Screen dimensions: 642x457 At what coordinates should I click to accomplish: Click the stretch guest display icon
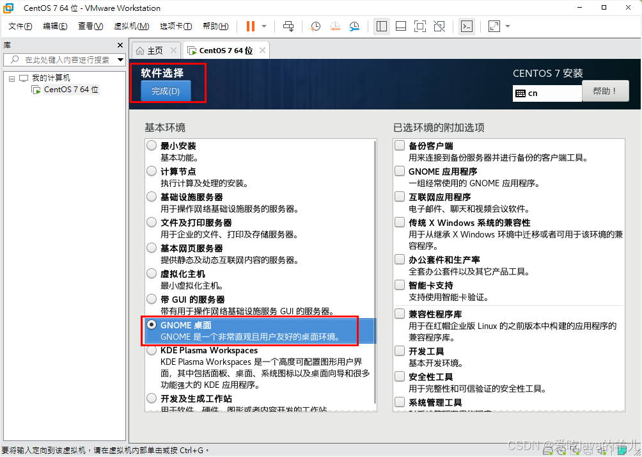[x=494, y=26]
